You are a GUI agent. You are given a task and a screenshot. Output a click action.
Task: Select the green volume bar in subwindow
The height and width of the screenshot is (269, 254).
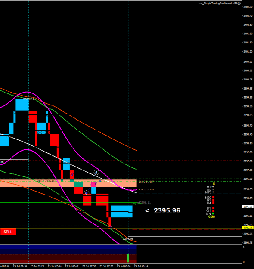[x=128, y=258]
